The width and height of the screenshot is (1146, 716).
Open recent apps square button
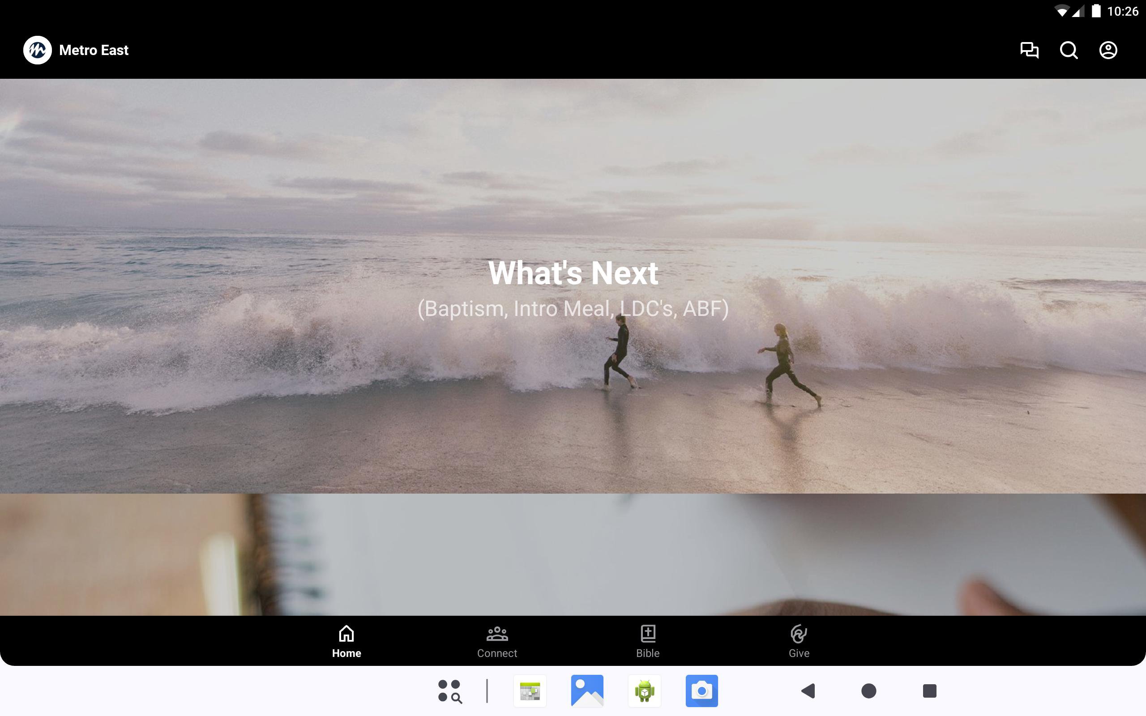(x=929, y=691)
